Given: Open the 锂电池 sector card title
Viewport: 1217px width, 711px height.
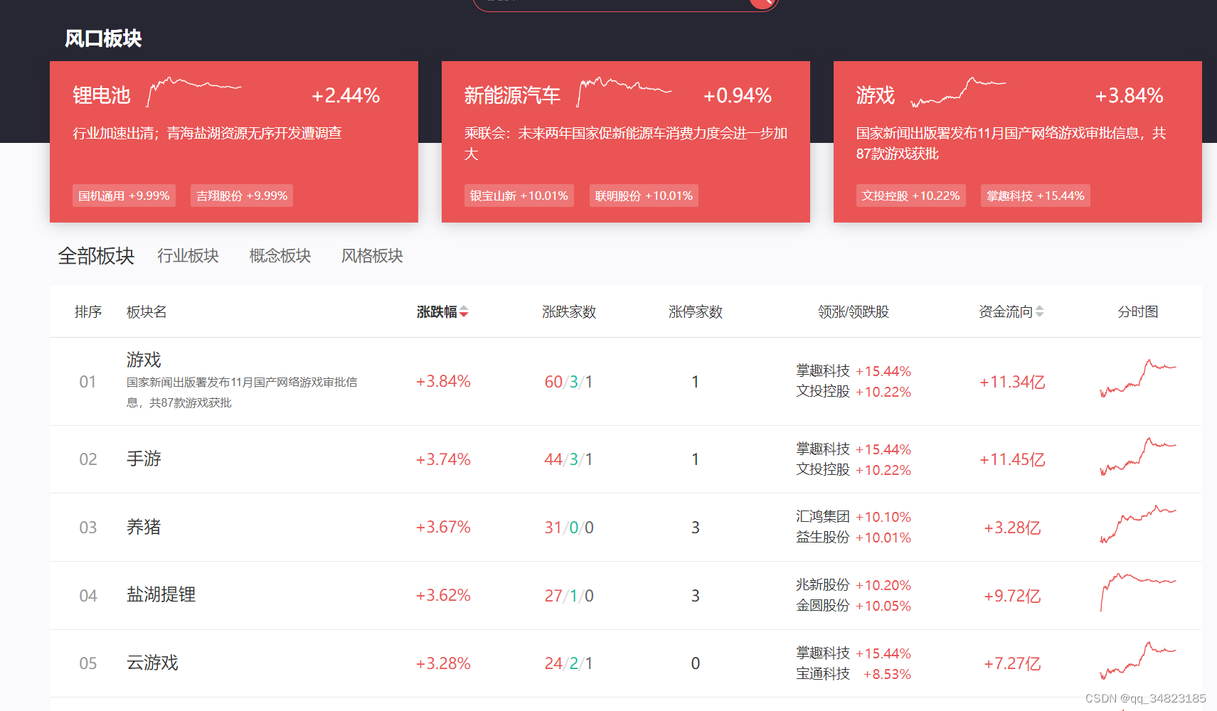Looking at the screenshot, I should pyautogui.click(x=102, y=95).
